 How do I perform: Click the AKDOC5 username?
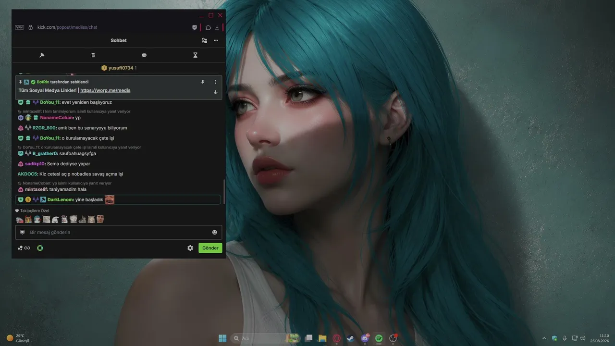pos(28,174)
